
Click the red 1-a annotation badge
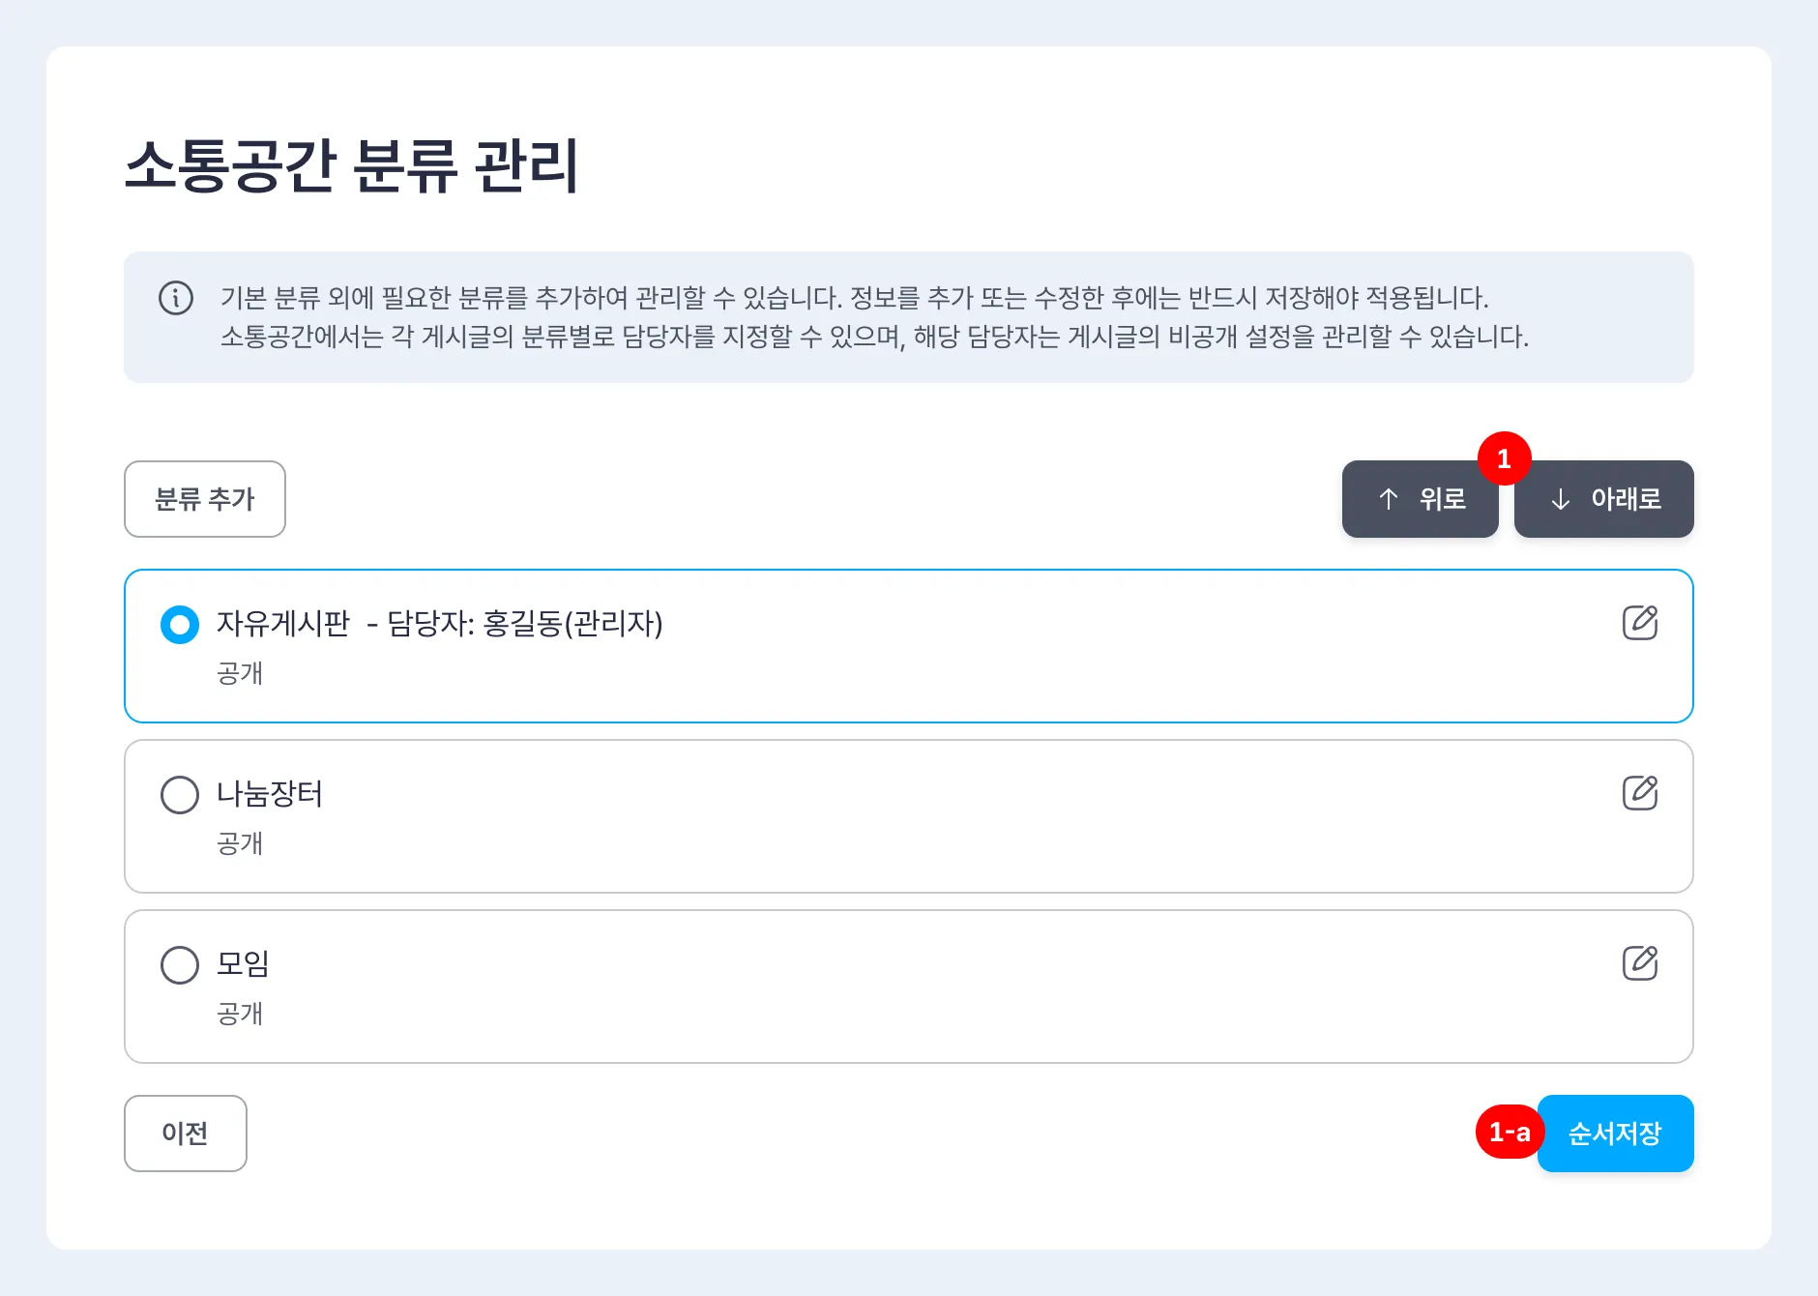click(1508, 1132)
